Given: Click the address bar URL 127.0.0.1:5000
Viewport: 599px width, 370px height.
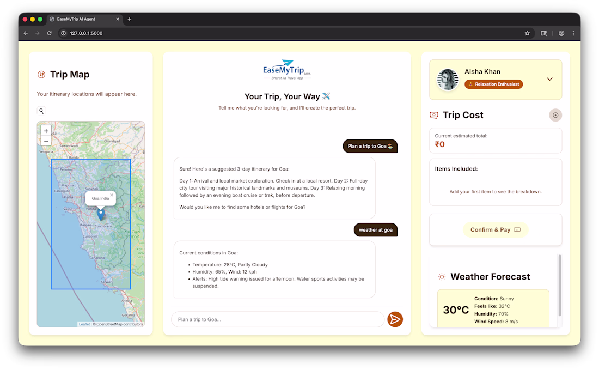Looking at the screenshot, I should pos(86,33).
